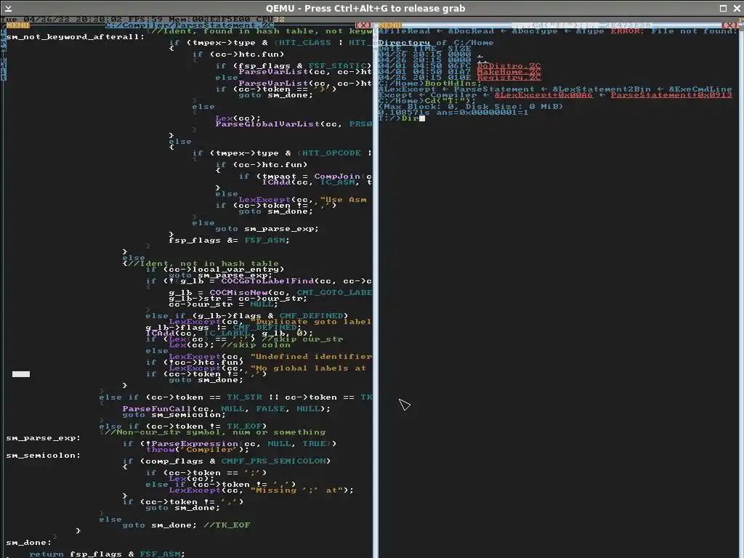Click the (Max Block: 0, Disk Size) line
The height and width of the screenshot is (558, 744).
click(471, 107)
